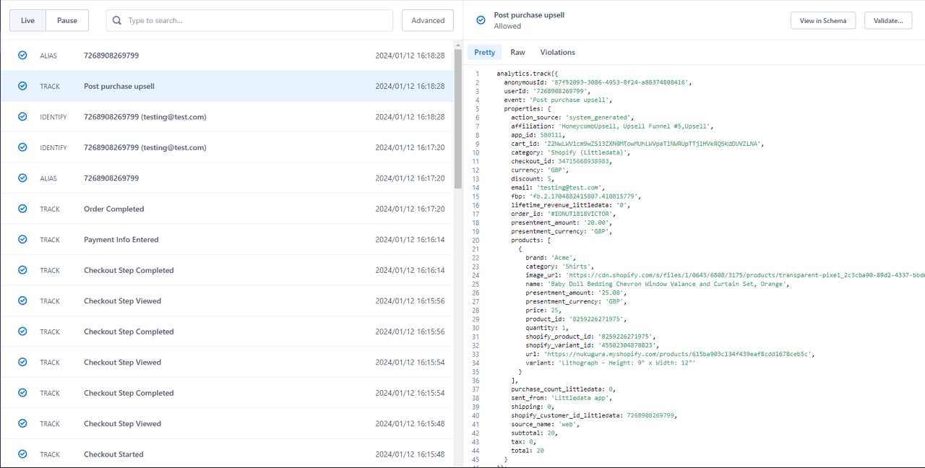Click the source_name: 'web' line
The height and width of the screenshot is (468, 925).
click(545, 424)
